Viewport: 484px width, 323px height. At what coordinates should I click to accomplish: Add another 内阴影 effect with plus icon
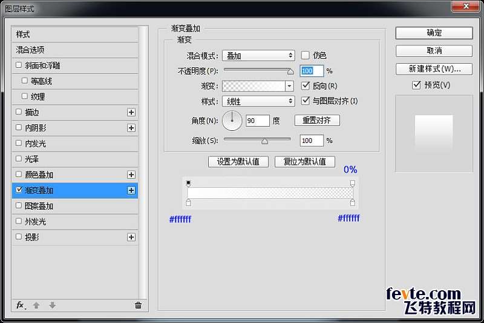[x=131, y=128]
